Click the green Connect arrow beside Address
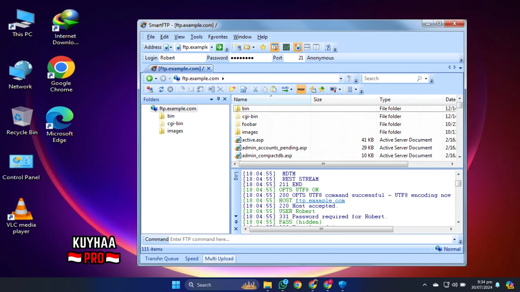 click(x=219, y=47)
